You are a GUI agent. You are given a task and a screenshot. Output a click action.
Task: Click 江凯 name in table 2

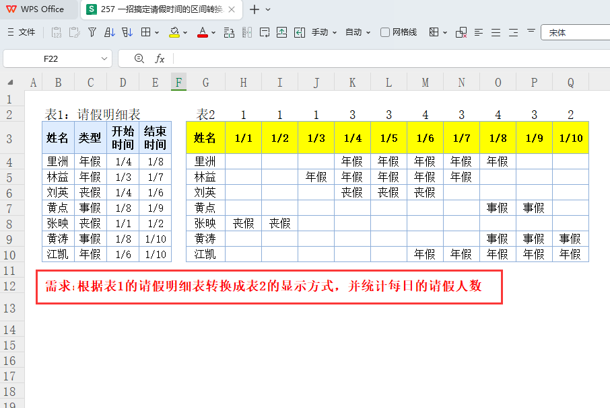(205, 254)
